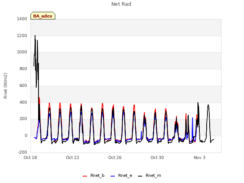Screen dimensions: 244x183
Task: Click the Oct 30 x-axis label
Action: coord(157,157)
